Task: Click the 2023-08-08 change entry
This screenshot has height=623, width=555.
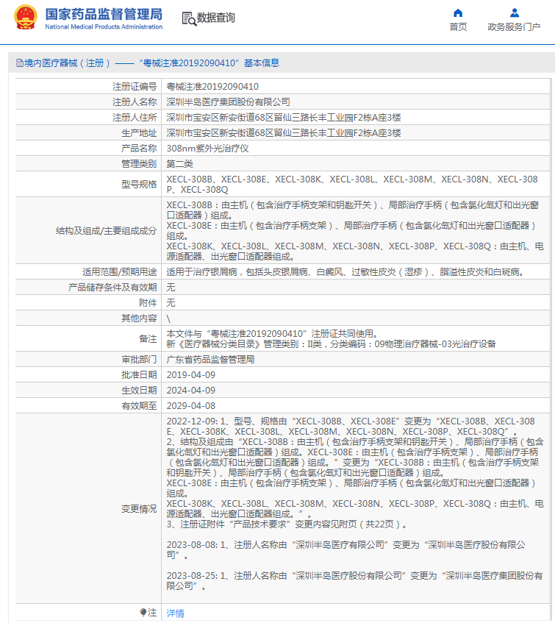Action: (345, 550)
